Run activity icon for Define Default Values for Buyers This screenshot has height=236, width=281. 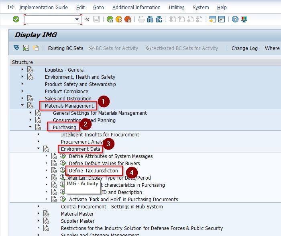click(x=63, y=163)
